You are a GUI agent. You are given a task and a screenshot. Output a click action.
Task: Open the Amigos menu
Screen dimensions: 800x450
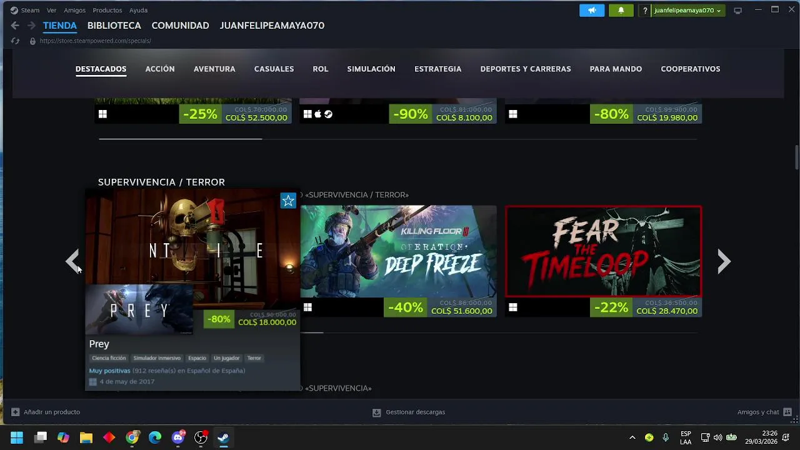(74, 10)
